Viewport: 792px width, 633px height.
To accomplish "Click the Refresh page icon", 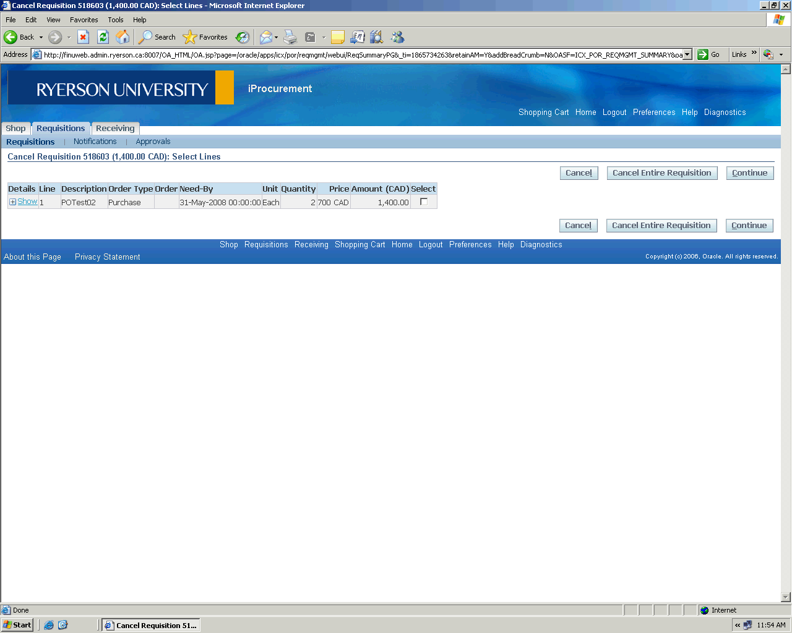I will tap(103, 37).
